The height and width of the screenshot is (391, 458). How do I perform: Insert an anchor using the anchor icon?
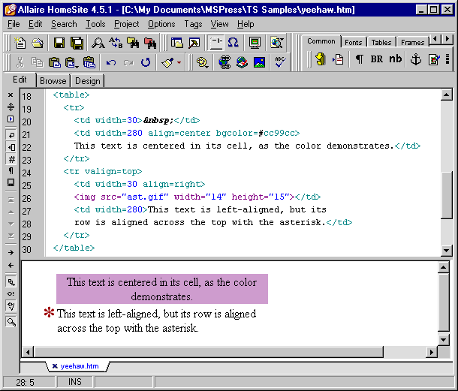415,60
